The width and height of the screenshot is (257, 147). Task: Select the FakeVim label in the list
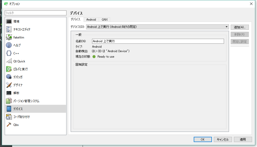19,37
